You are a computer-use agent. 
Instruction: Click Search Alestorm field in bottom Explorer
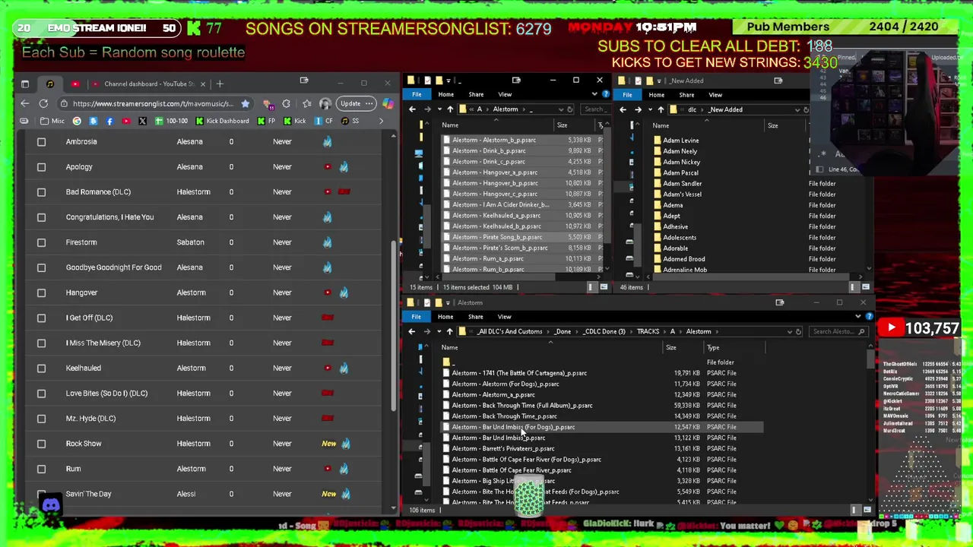[838, 331]
